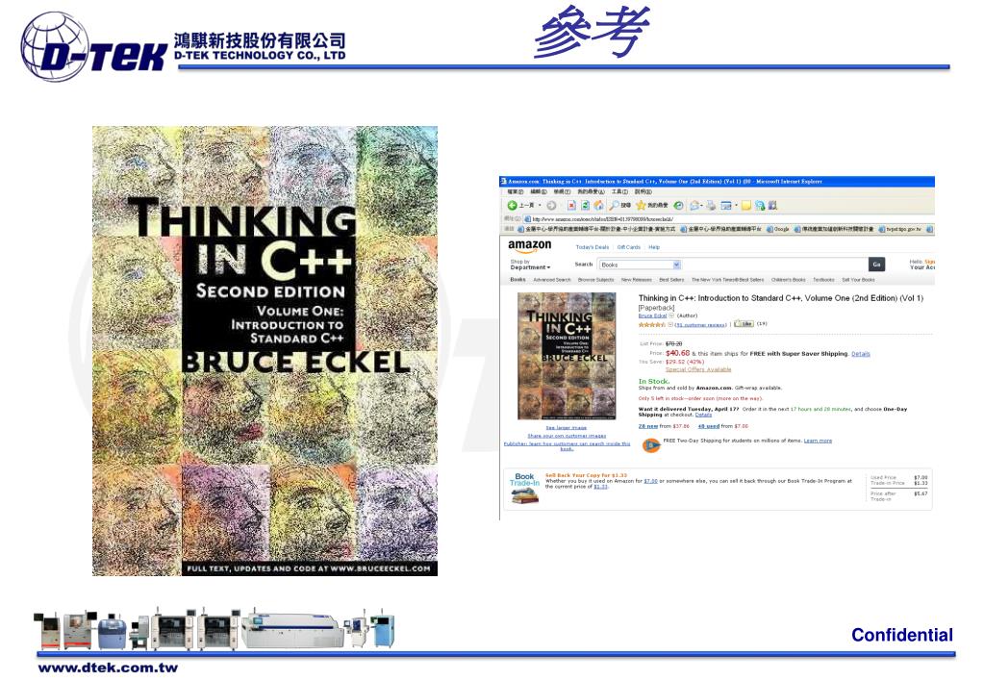Open the Favorites menu in menu bar
Screen dimensions: 984x681
592,191
